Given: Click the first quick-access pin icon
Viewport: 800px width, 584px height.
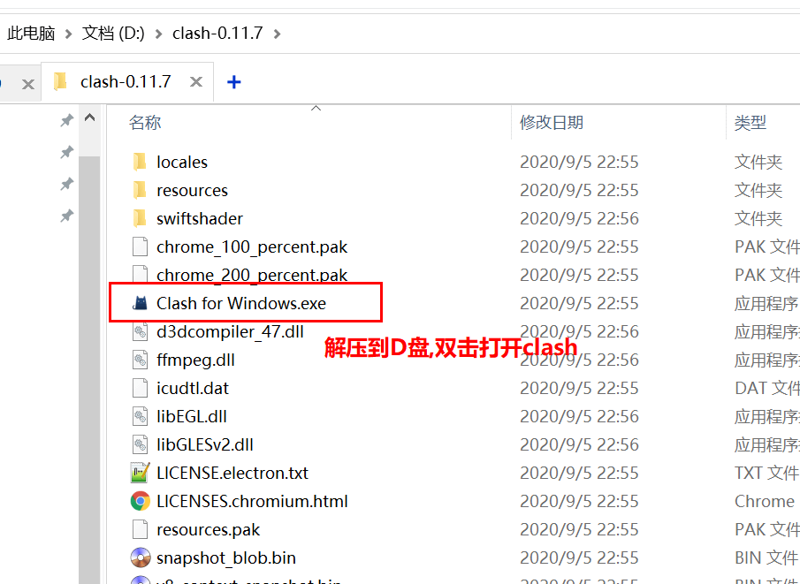Looking at the screenshot, I should (x=67, y=120).
